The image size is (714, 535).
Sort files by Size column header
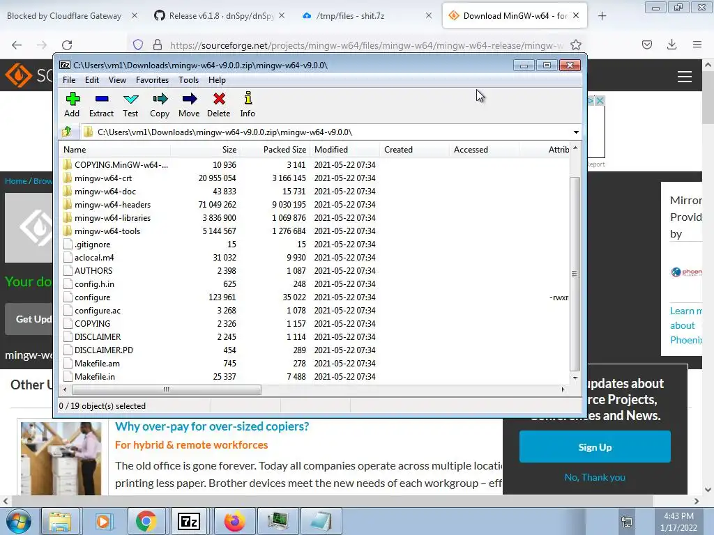pos(205,150)
